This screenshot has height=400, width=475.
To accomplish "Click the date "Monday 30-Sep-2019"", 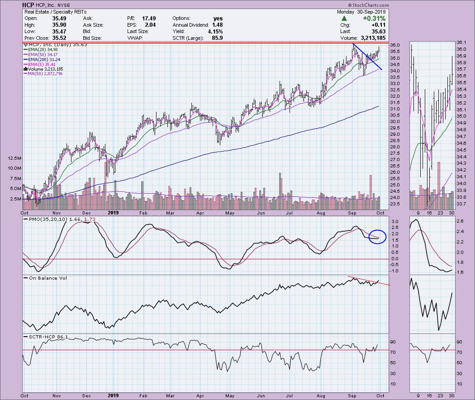I will point(361,12).
